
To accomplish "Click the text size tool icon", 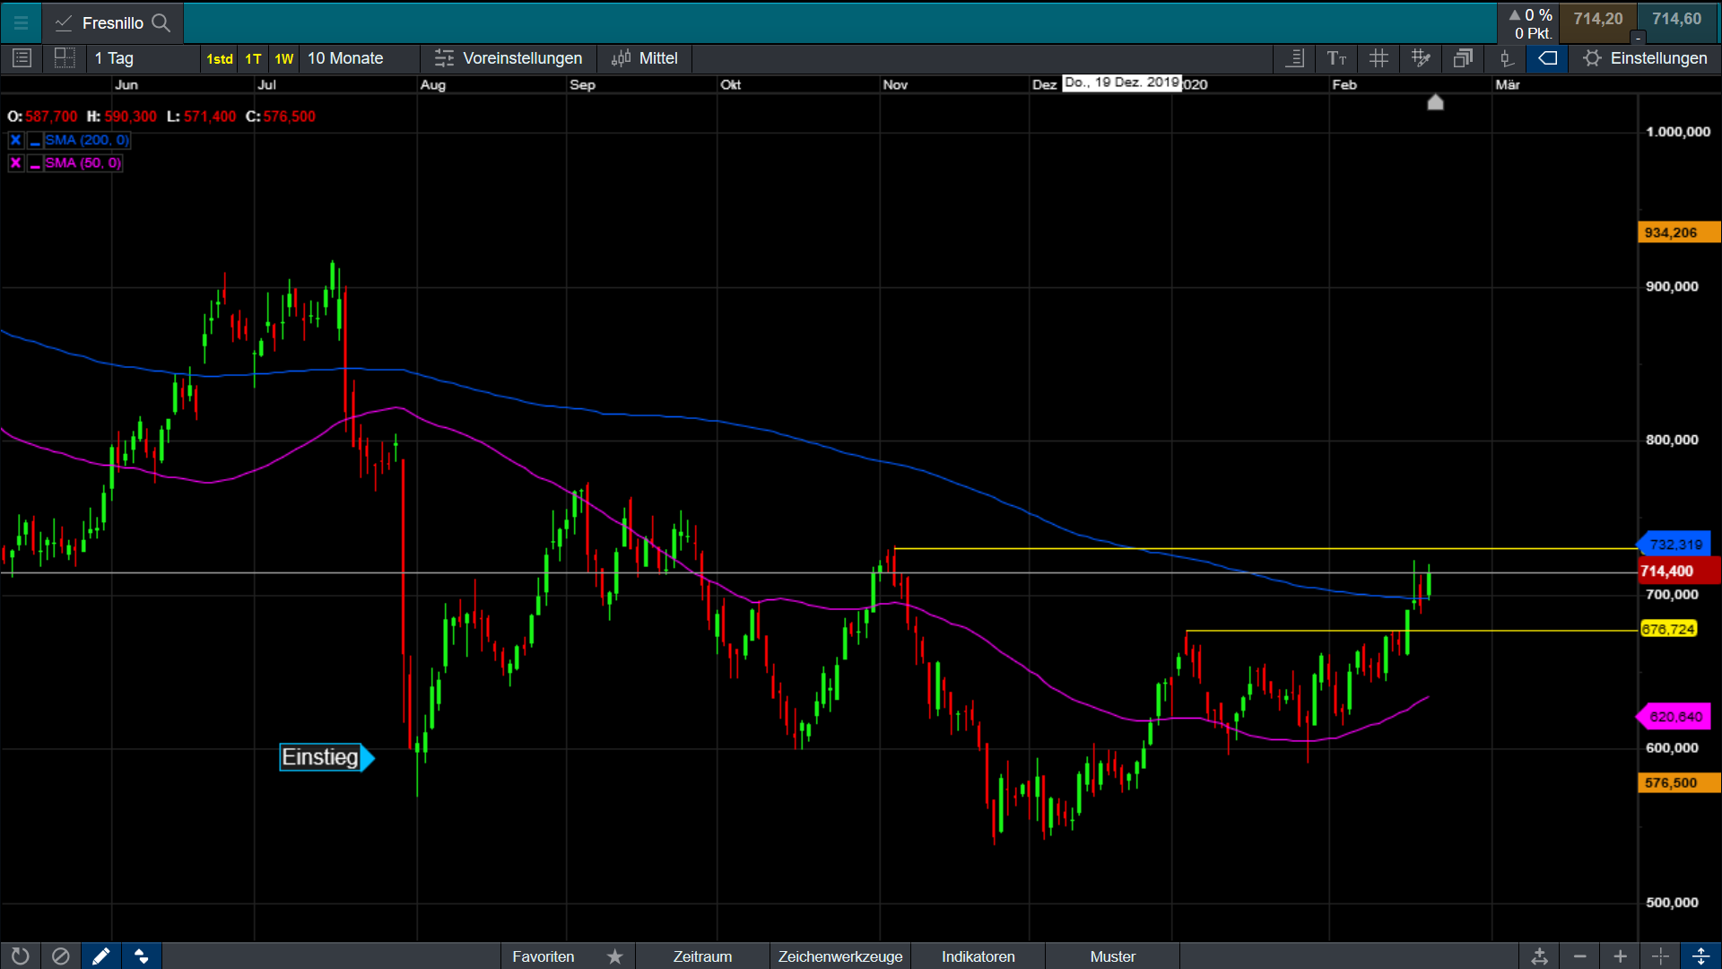I will click(1336, 58).
